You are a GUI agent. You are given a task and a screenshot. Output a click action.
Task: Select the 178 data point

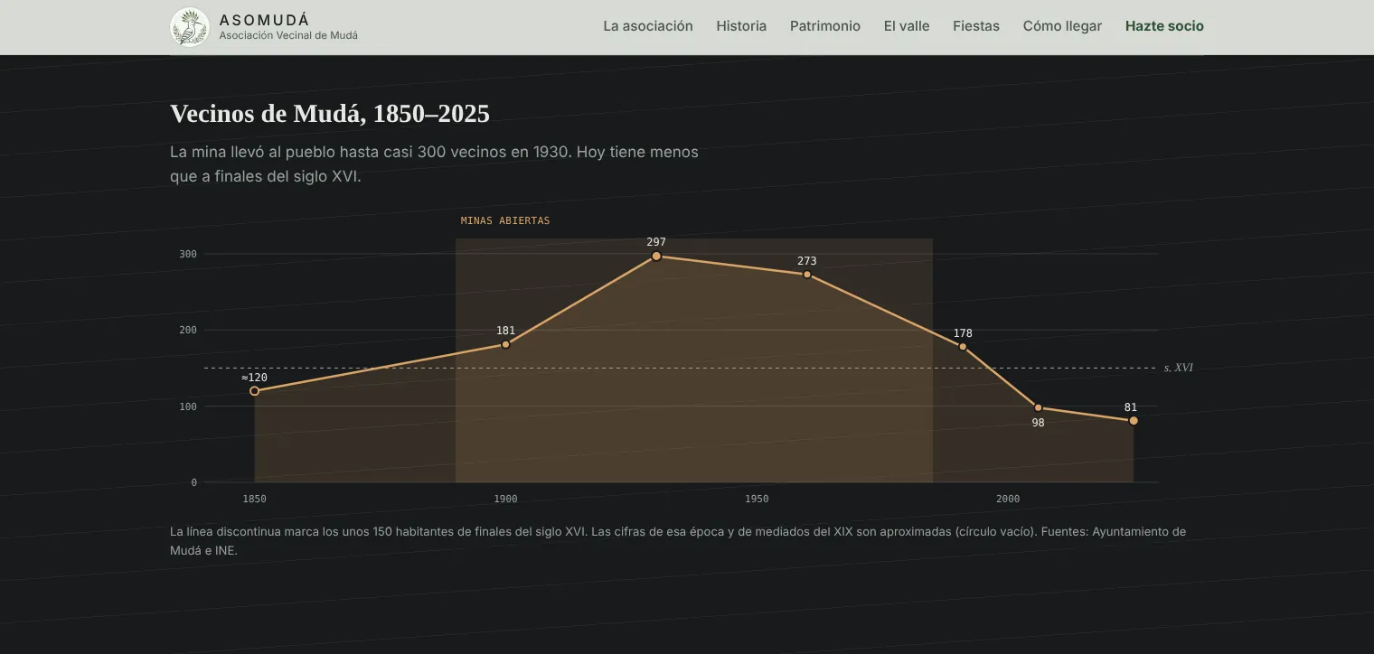tap(963, 347)
